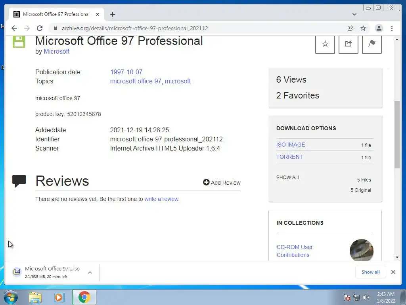Open the Microsoft Office 97 iso download item

47,272
